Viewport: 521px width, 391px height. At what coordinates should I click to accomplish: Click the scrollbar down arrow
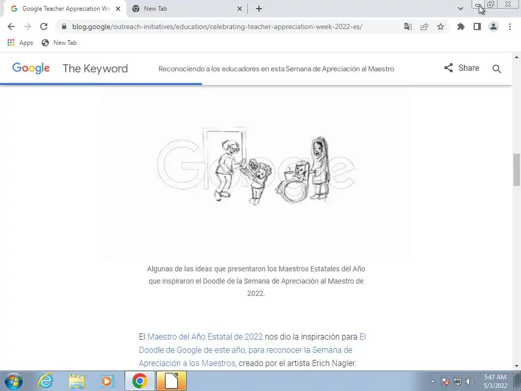[x=516, y=366]
